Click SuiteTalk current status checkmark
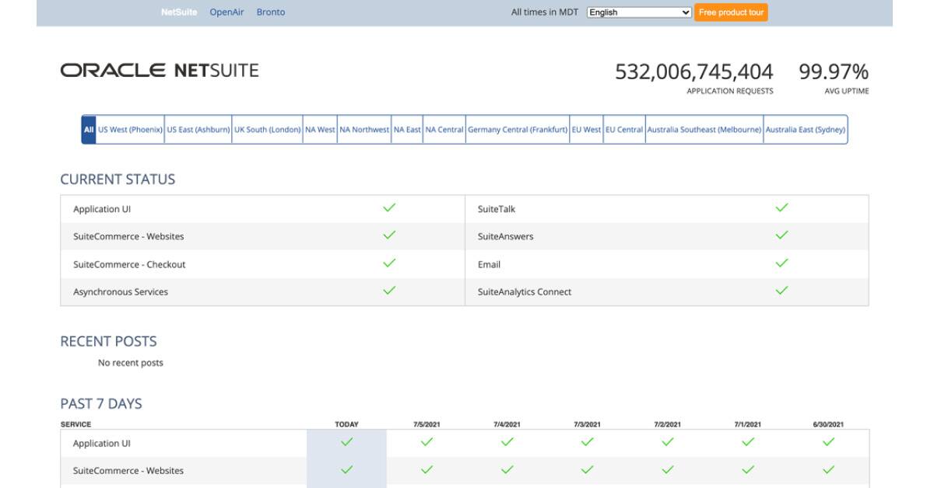The width and height of the screenshot is (934, 488). [782, 207]
